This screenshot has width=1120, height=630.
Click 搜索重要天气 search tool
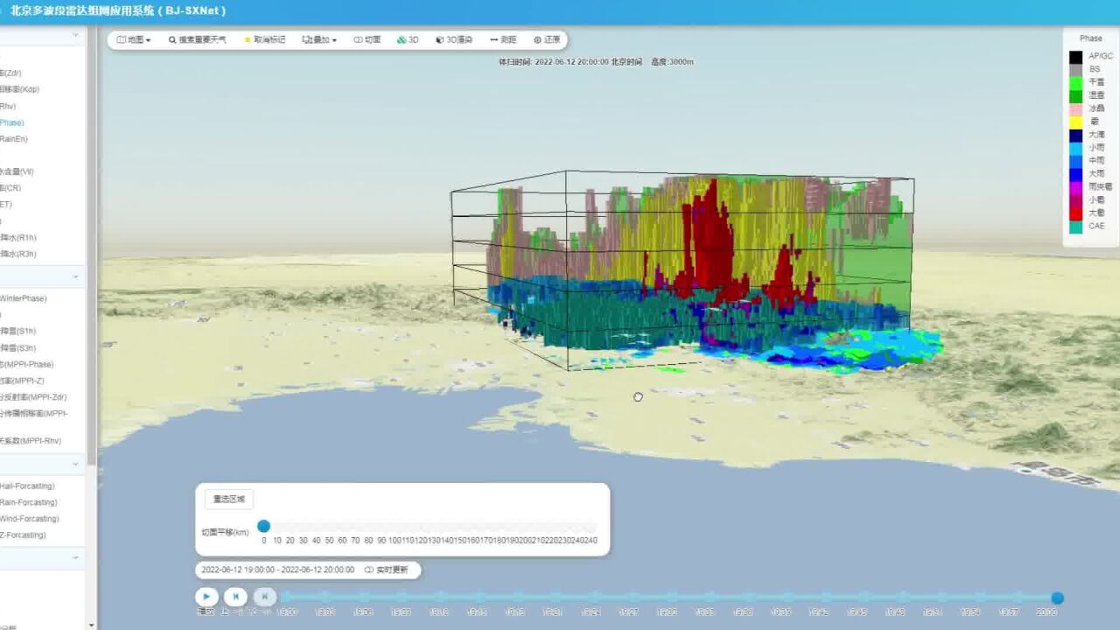197,39
